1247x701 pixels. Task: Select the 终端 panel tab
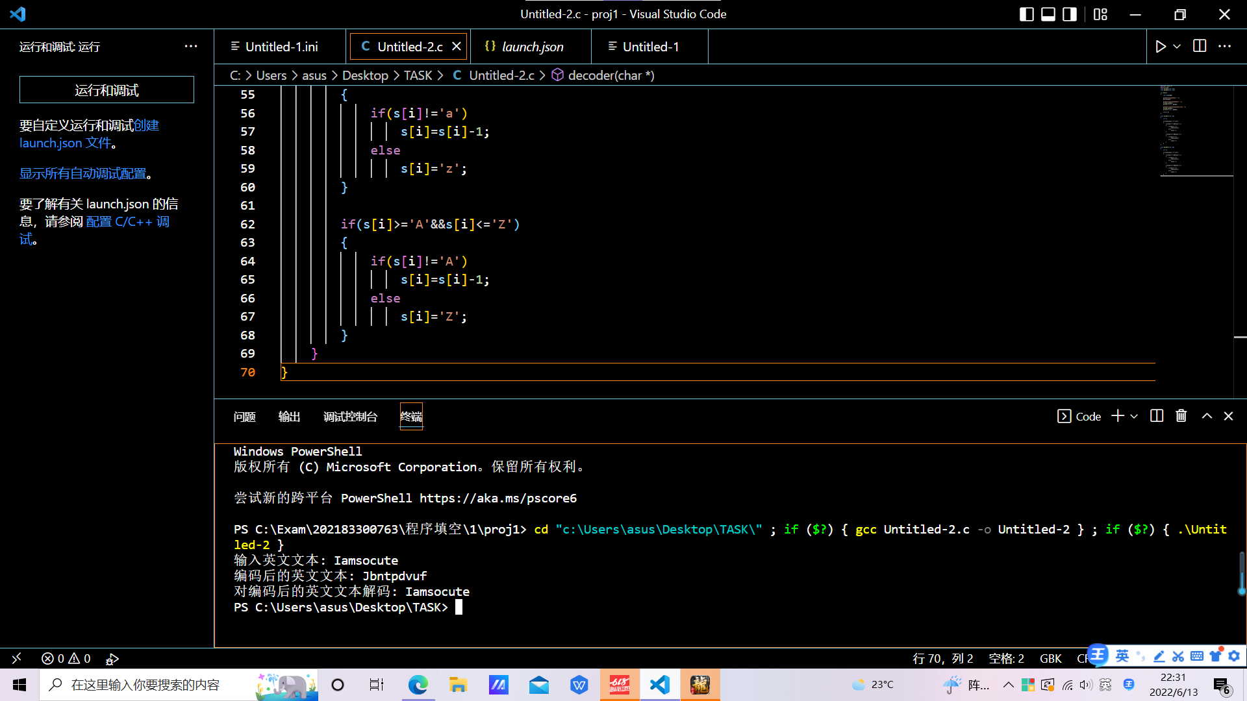(x=411, y=417)
